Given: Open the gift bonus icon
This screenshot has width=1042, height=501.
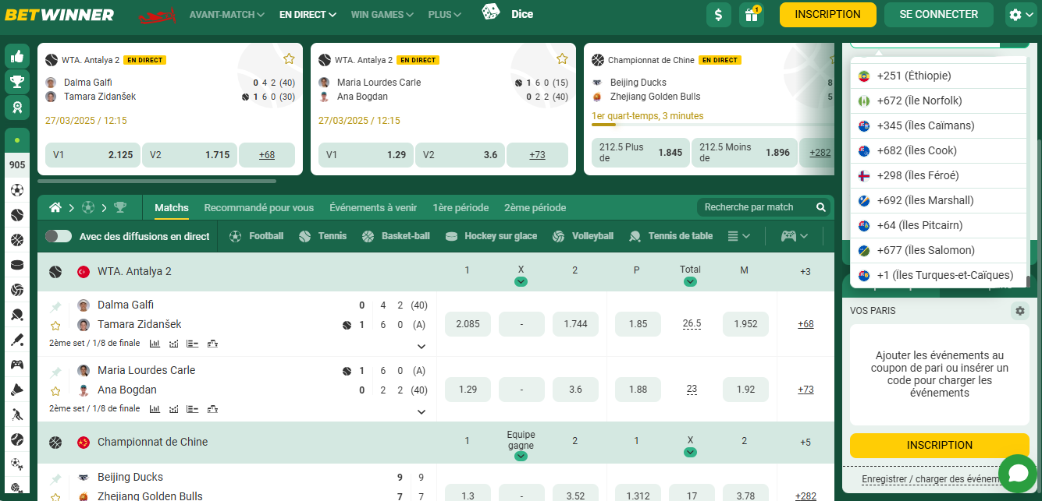Looking at the screenshot, I should tap(752, 14).
